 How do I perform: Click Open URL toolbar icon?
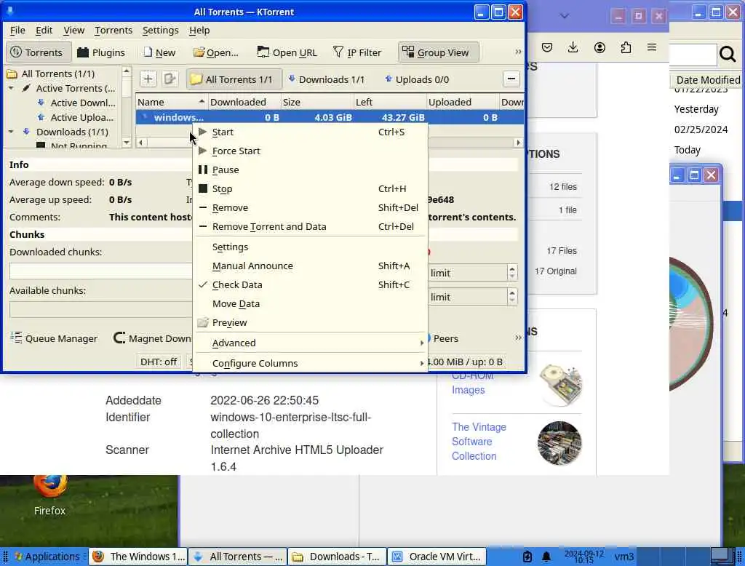point(287,52)
